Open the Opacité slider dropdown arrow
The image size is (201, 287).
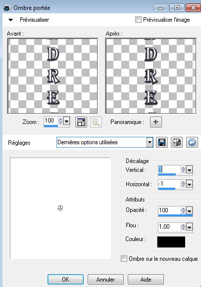[189, 210]
